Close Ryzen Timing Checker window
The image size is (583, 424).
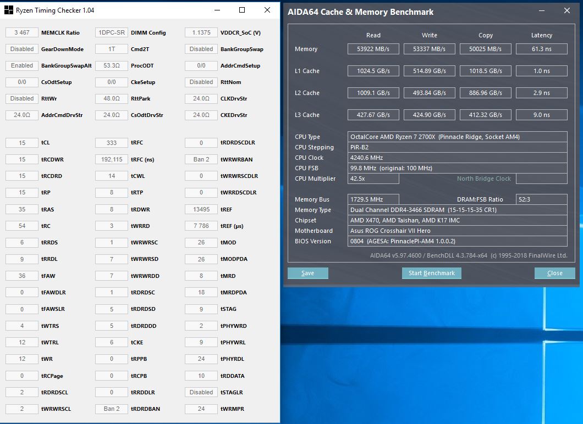click(x=267, y=10)
